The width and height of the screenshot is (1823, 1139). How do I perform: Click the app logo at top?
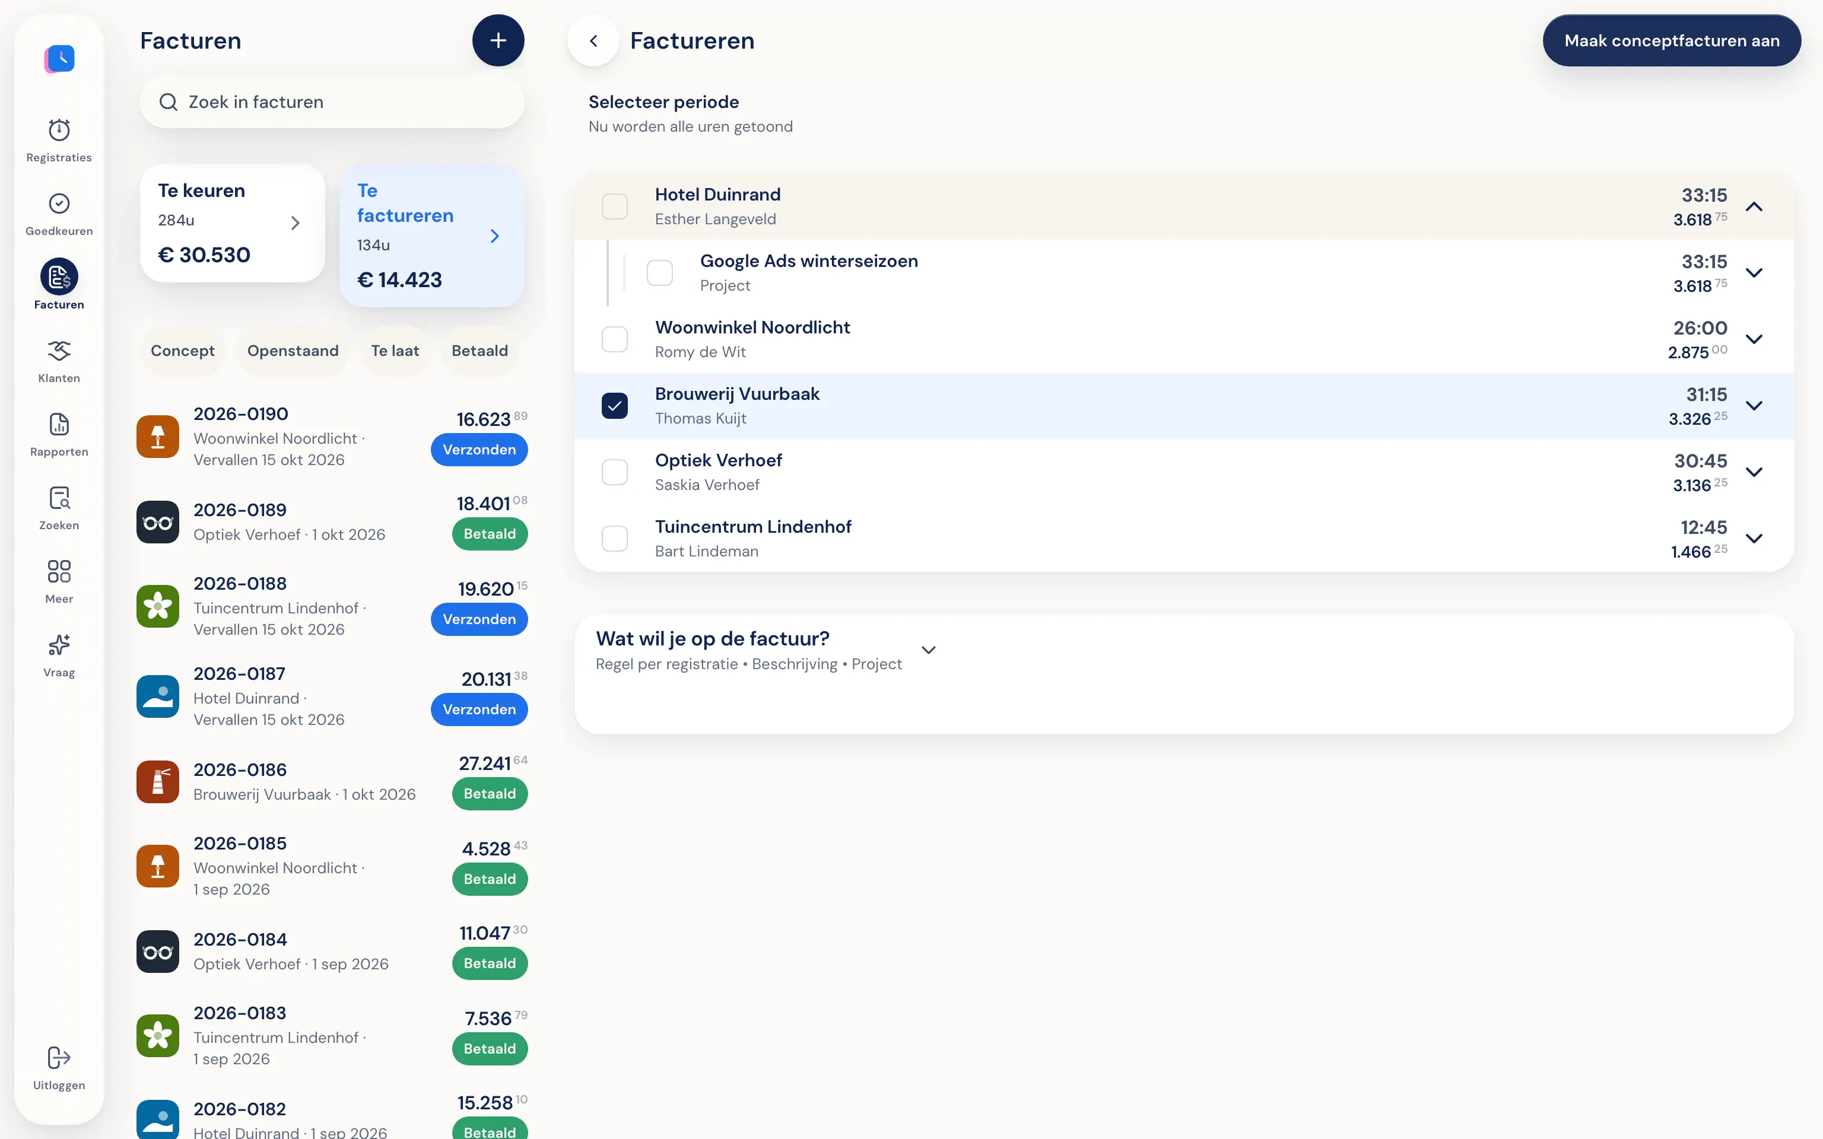[x=59, y=58]
